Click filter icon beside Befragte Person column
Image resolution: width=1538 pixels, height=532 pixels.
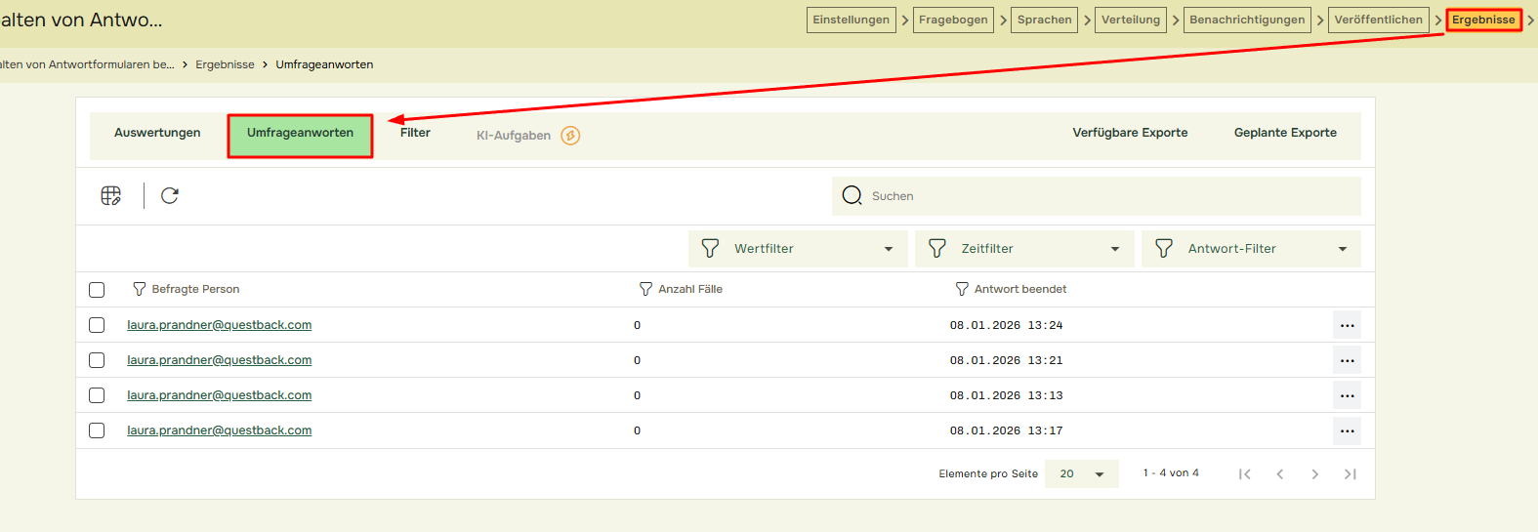tap(139, 289)
